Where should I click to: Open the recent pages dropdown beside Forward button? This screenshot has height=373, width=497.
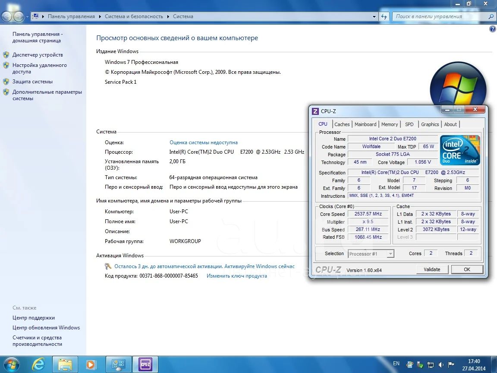pyautogui.click(x=27, y=16)
